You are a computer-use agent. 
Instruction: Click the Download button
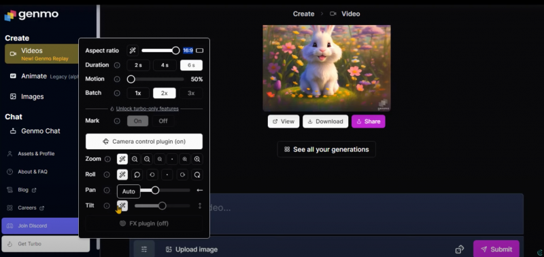pyautogui.click(x=326, y=121)
